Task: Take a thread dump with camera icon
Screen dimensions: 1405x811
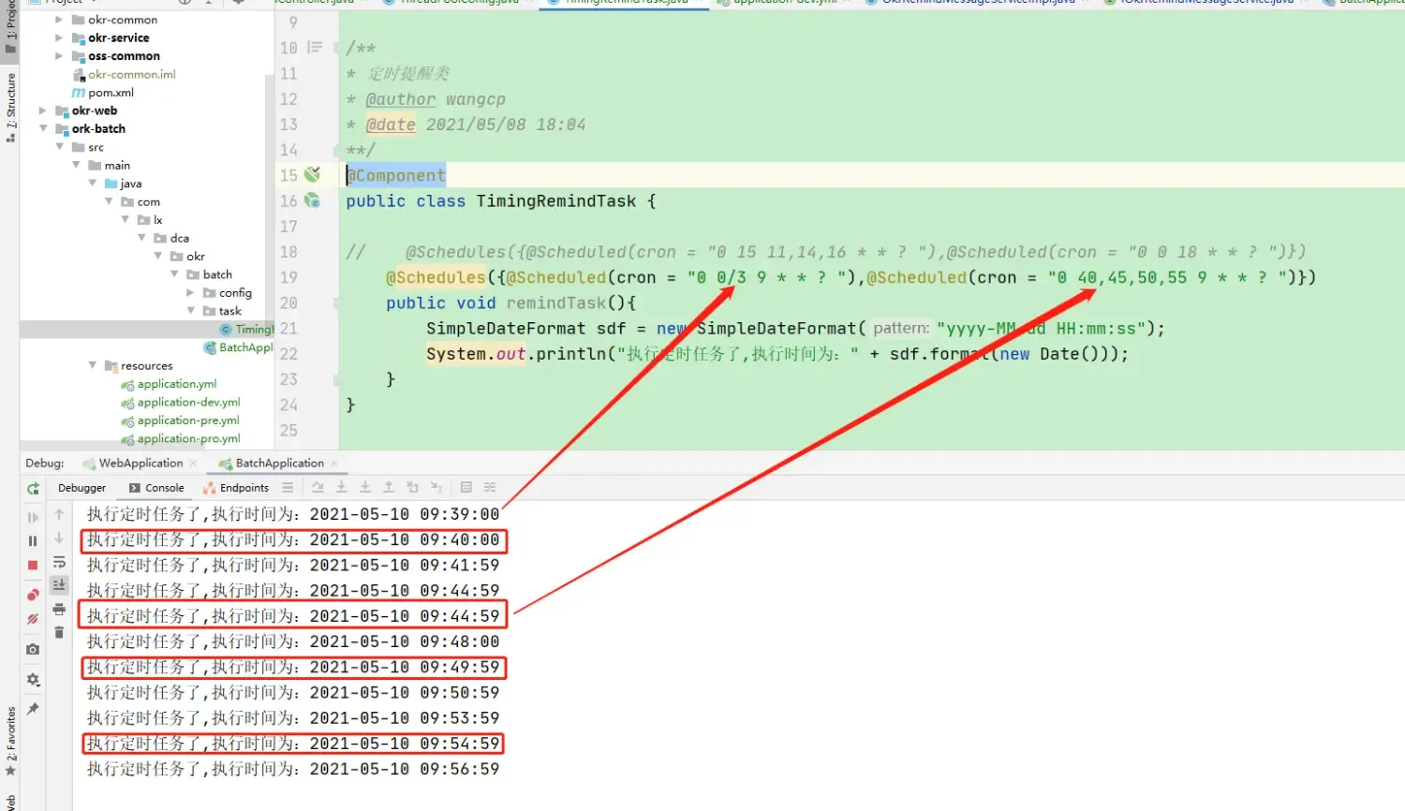Action: pos(32,647)
